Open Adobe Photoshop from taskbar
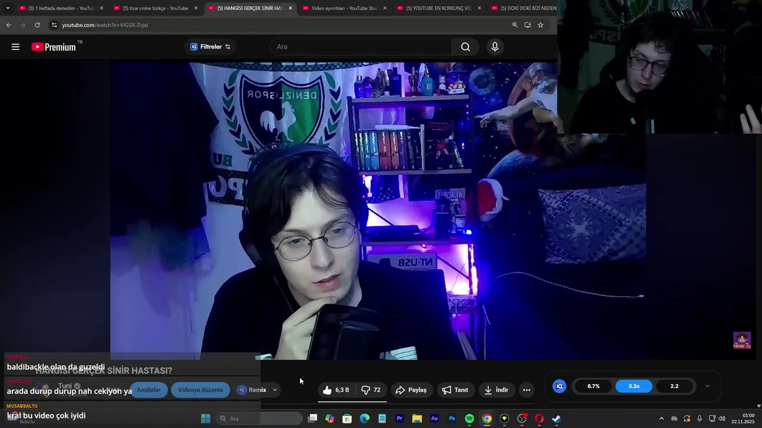The image size is (762, 428). [452, 418]
